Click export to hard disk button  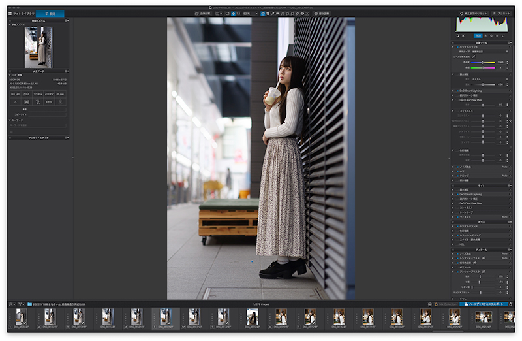484,304
